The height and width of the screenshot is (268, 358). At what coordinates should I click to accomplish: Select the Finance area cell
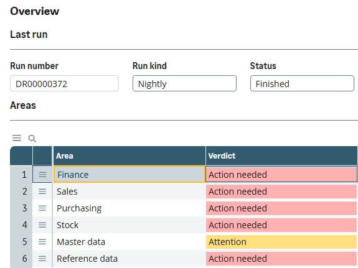[x=130, y=175]
